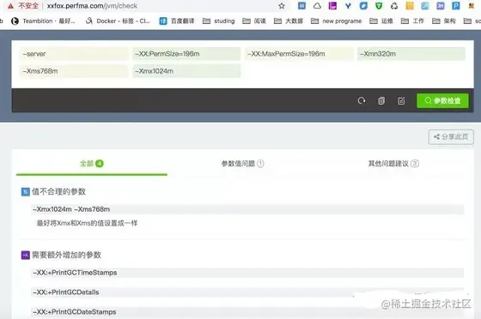The height and width of the screenshot is (319, 481).
Task: Expand the 阅读 bookmark folder
Action: click(x=254, y=21)
